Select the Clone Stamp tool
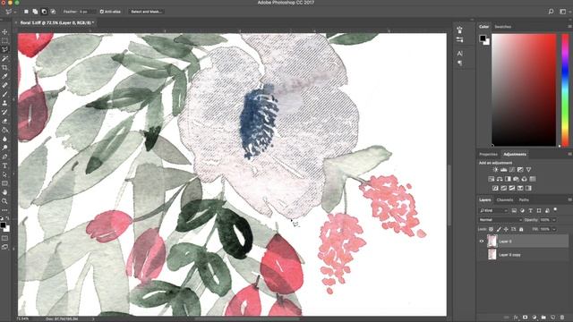 [x=4, y=104]
